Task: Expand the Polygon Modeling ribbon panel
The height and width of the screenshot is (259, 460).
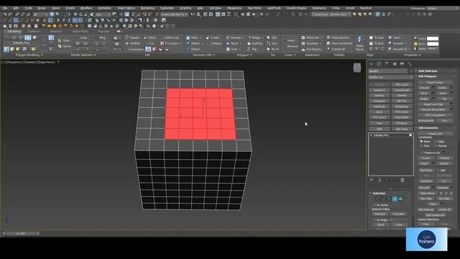Action: (29, 55)
